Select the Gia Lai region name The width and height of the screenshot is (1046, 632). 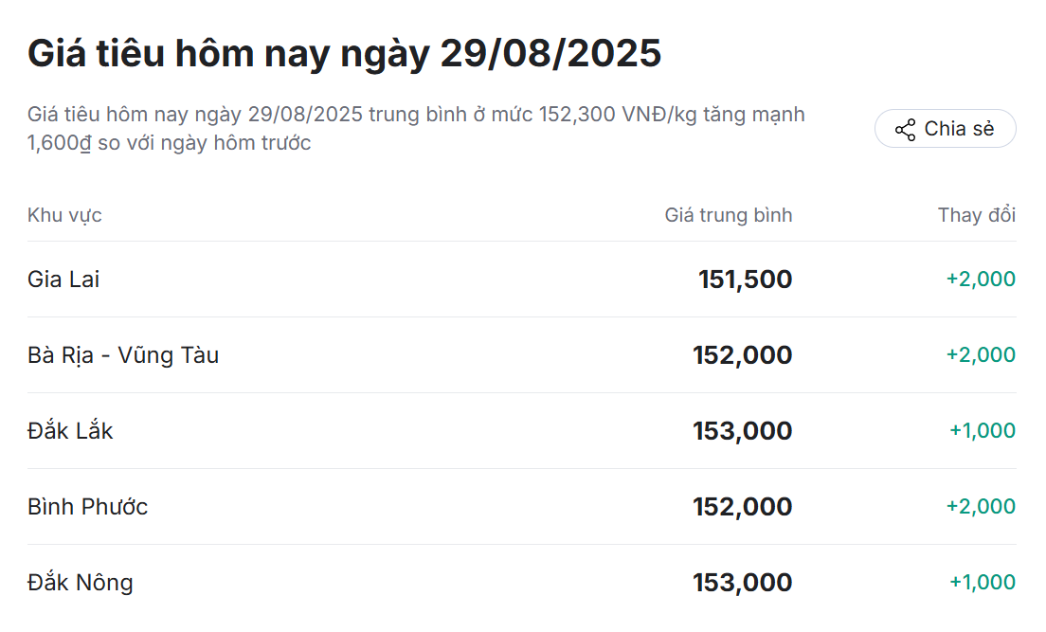click(63, 280)
